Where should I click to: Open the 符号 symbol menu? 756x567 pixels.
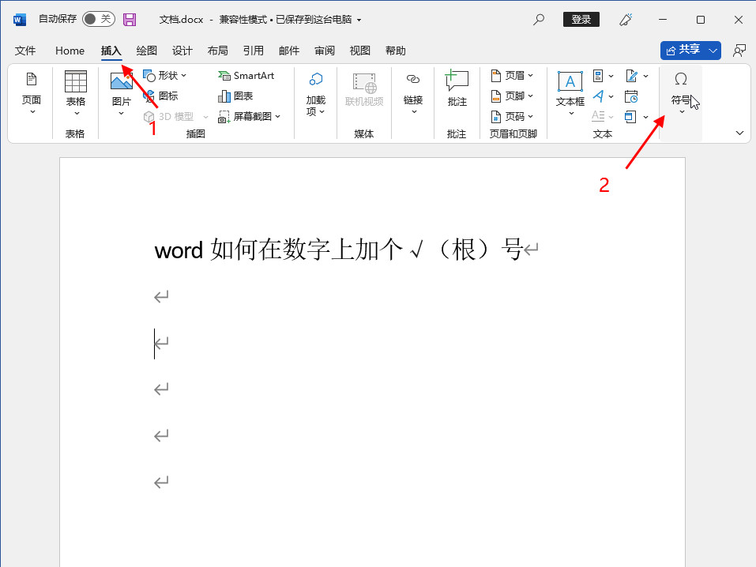pos(681,91)
